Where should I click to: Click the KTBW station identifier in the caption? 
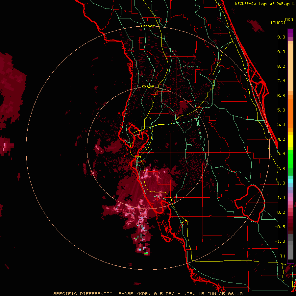click(x=189, y=294)
